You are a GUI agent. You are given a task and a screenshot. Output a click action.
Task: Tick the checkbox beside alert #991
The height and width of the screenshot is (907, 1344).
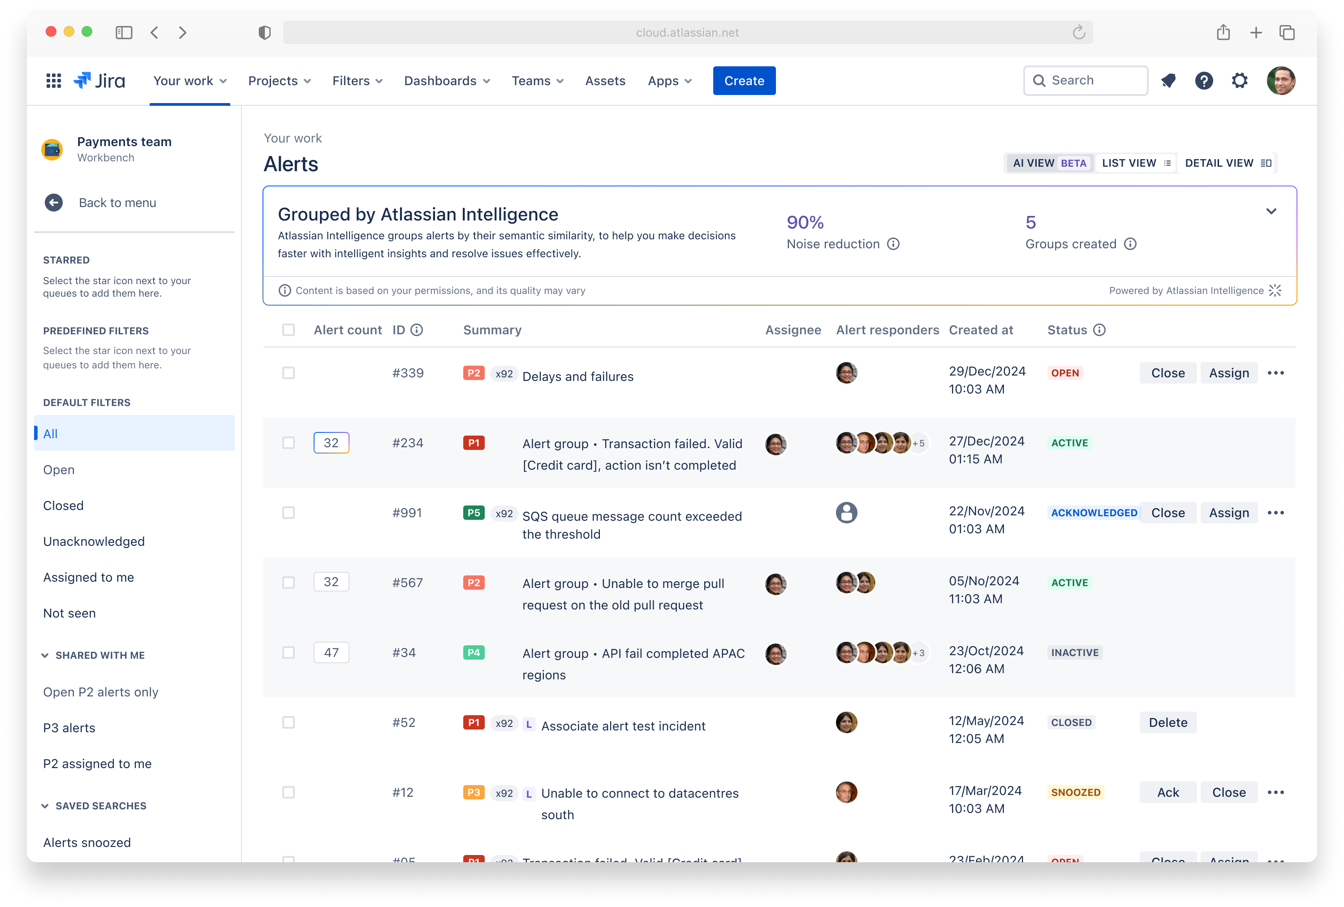[289, 513]
